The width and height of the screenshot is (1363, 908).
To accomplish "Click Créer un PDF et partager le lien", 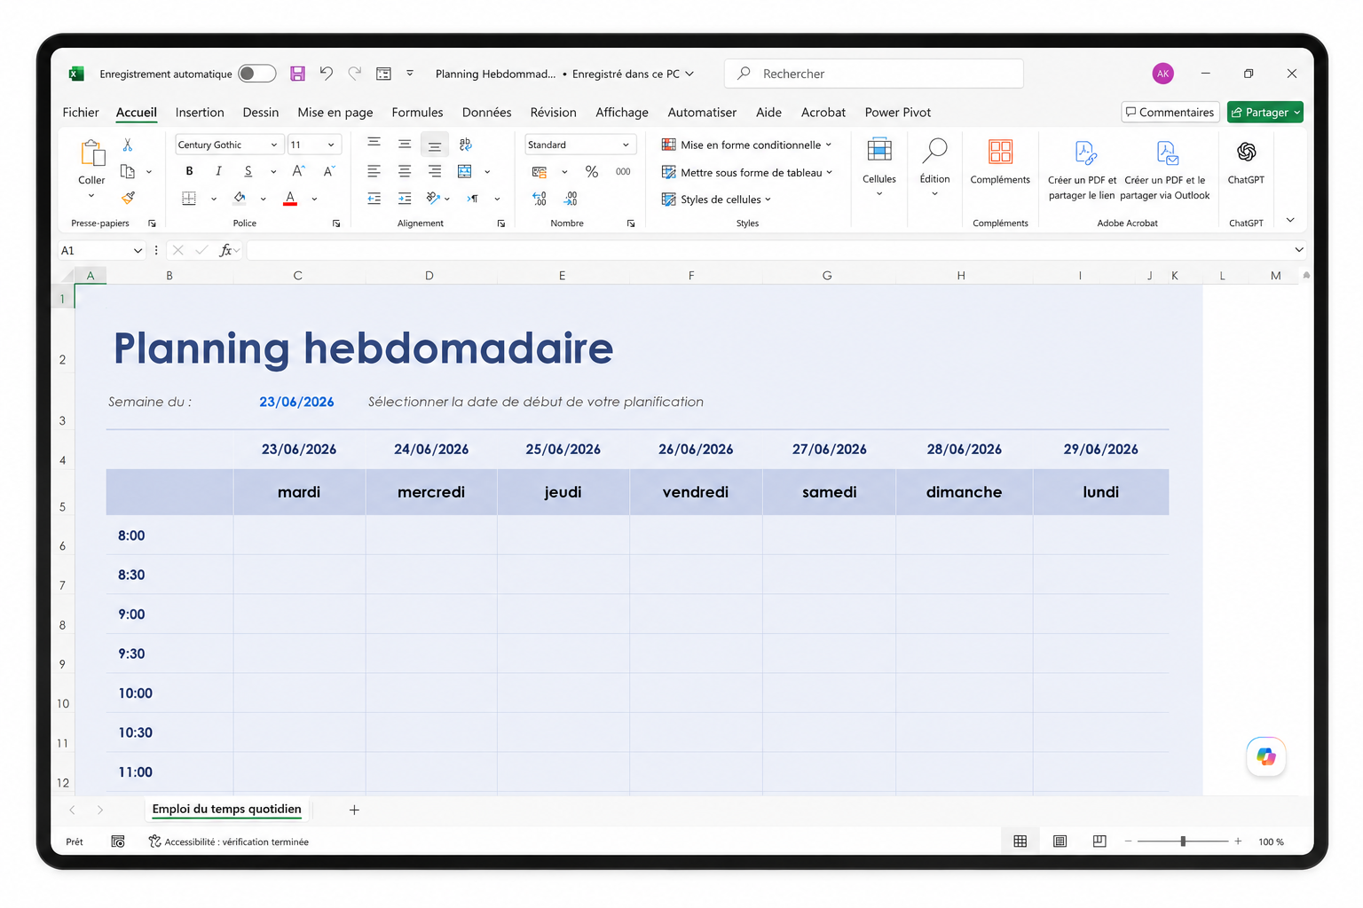I will [1082, 170].
